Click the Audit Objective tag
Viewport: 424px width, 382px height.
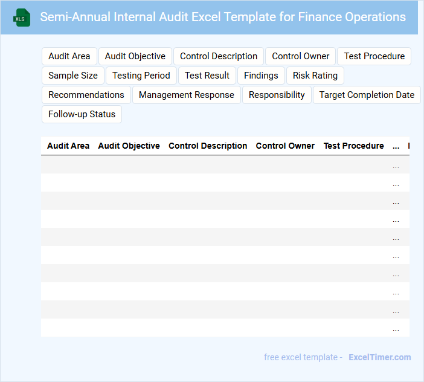pos(135,56)
